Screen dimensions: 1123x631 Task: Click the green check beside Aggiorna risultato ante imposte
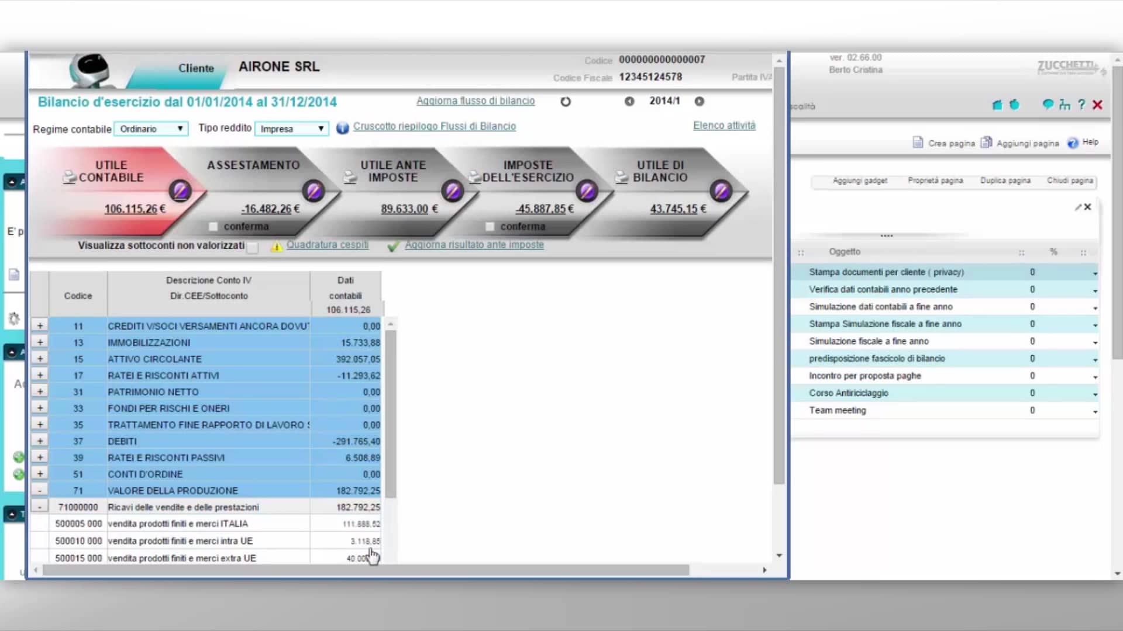pyautogui.click(x=394, y=245)
